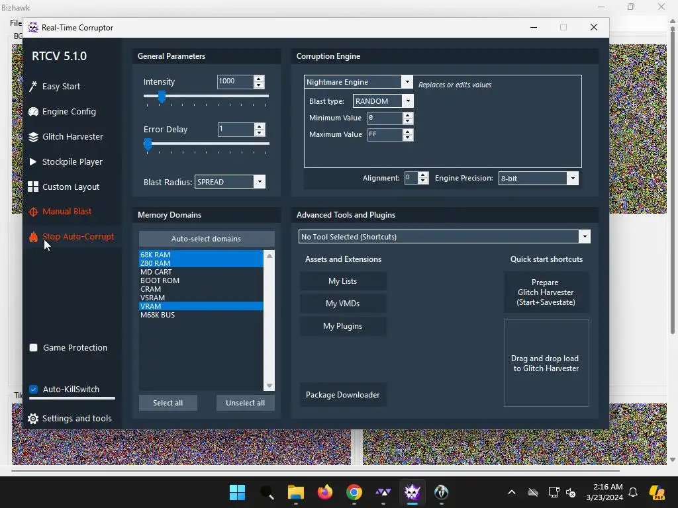Open the Blast type dropdown

(x=408, y=101)
